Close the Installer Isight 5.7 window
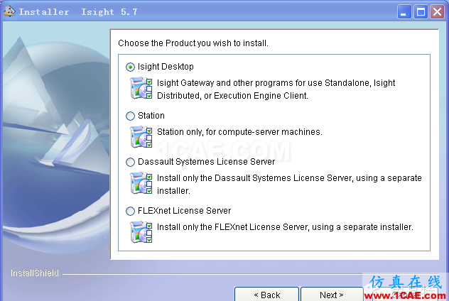 point(437,12)
